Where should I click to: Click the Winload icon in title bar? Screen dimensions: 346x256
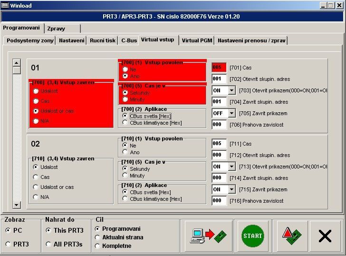(x=5, y=5)
